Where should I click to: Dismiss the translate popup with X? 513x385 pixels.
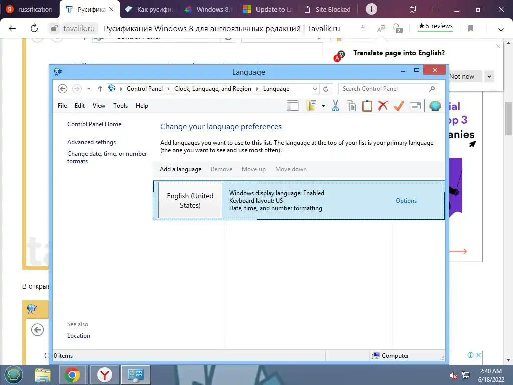coord(498,46)
